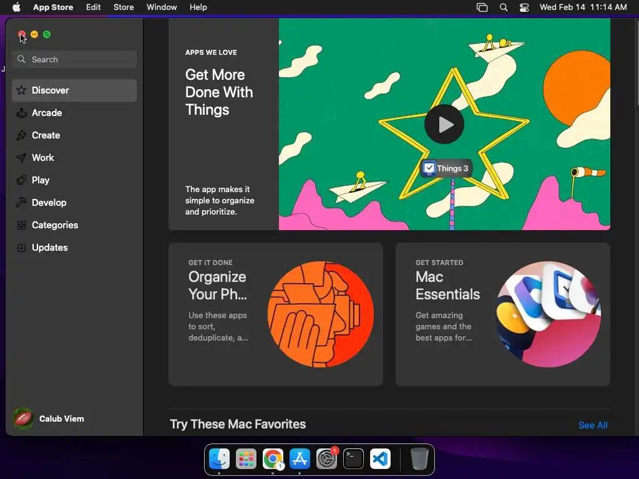Viewport: 639px width, 479px height.
Task: Click the App Store icon in Dock
Action: coord(300,459)
